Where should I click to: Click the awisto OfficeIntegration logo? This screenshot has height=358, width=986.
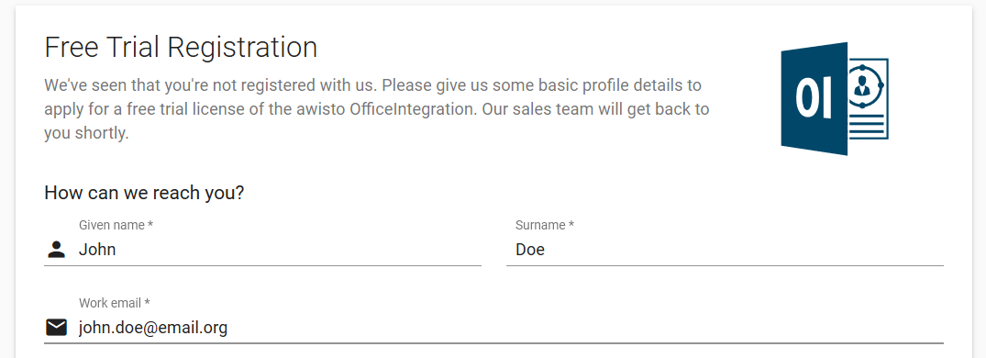point(835,99)
